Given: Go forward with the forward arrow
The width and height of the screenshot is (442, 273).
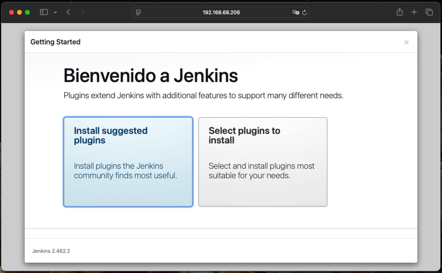Looking at the screenshot, I should pos(82,12).
